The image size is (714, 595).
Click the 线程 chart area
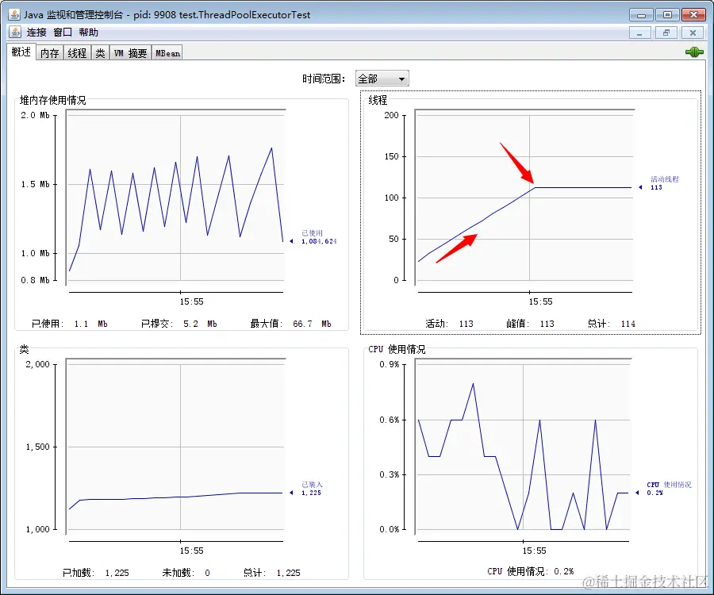(x=524, y=198)
